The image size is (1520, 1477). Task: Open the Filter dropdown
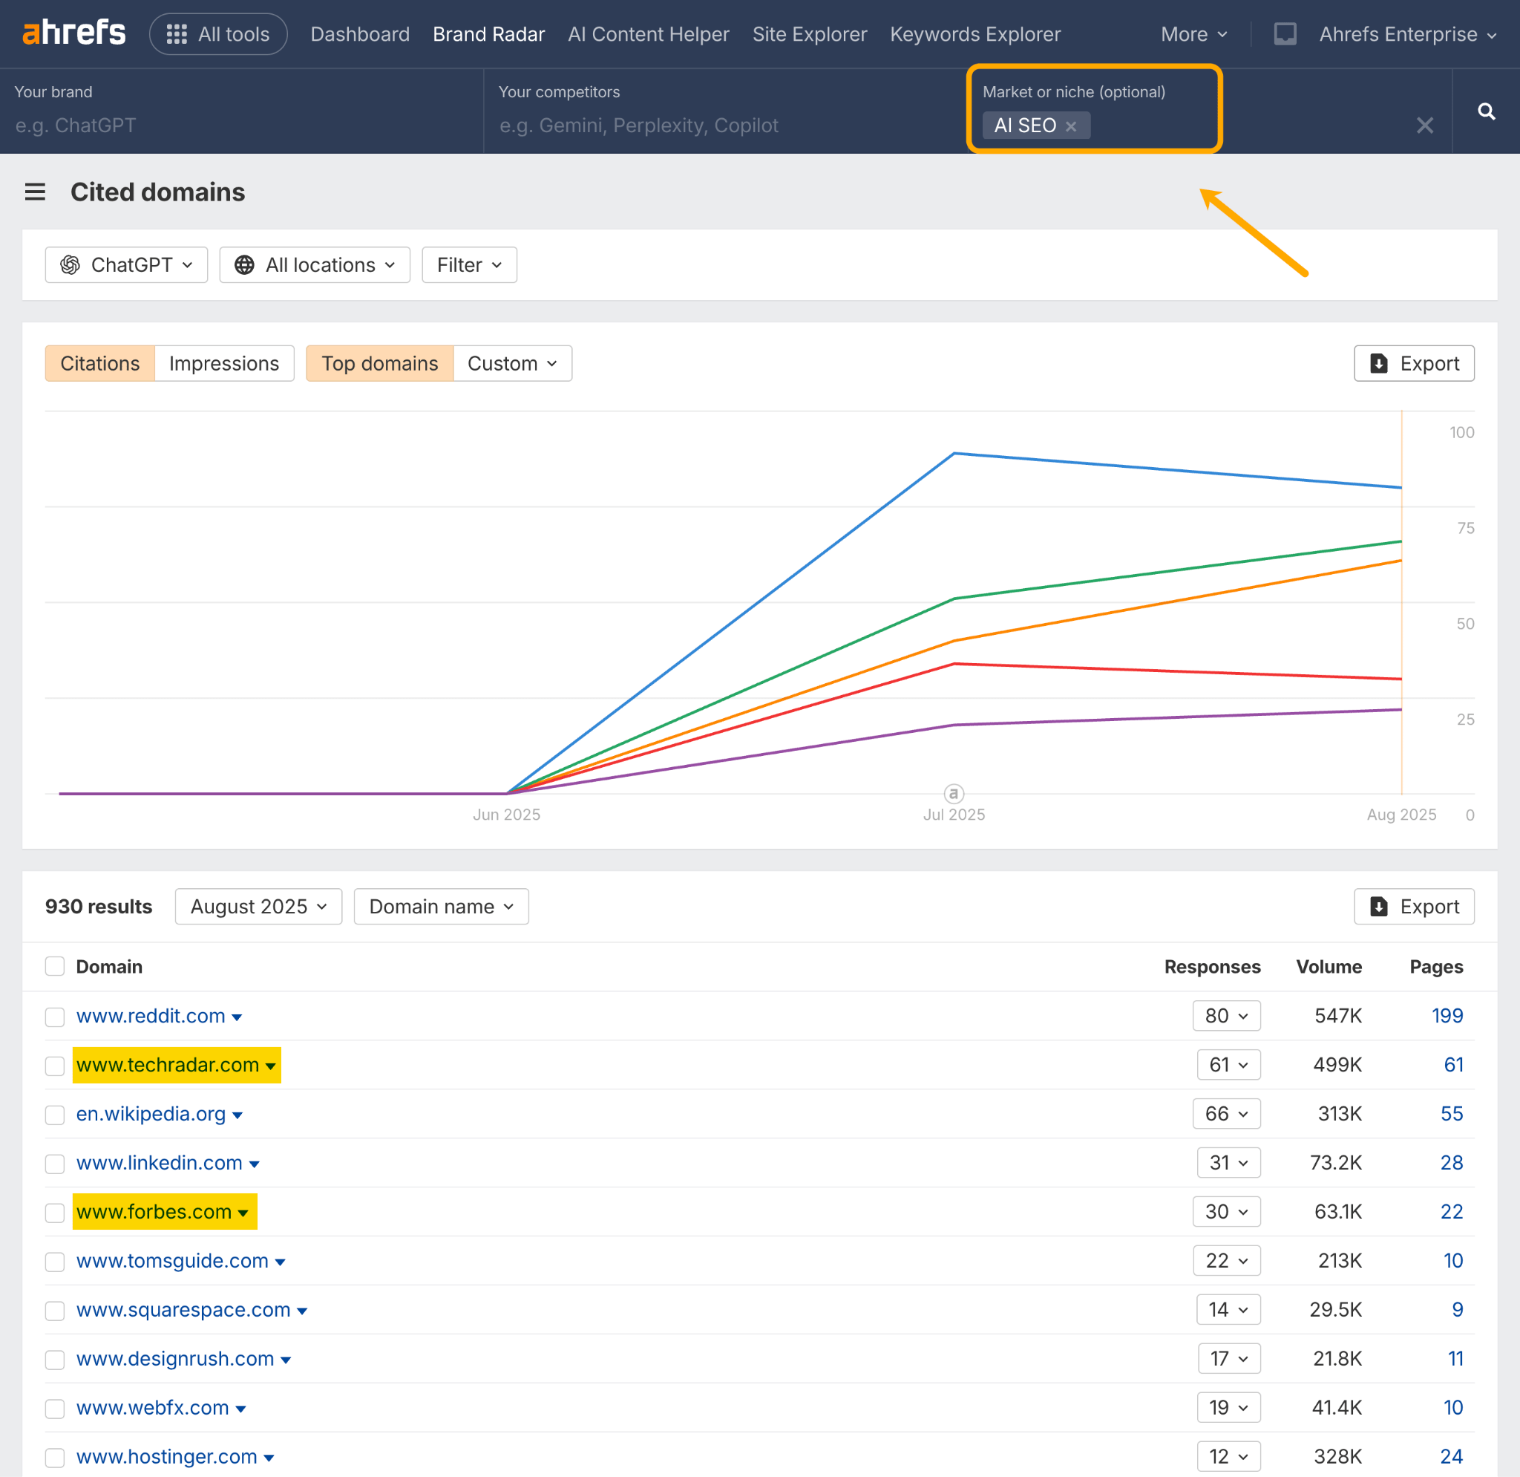[468, 264]
